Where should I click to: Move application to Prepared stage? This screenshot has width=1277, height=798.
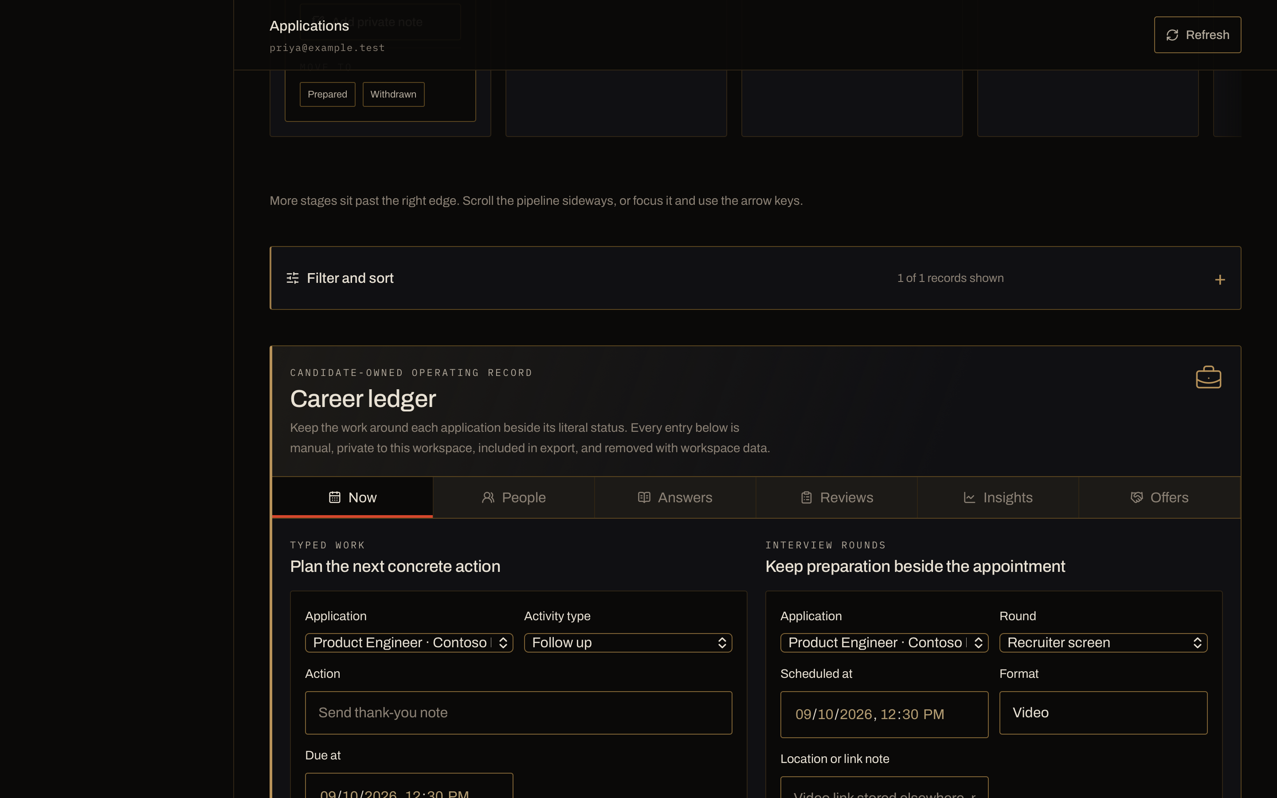(327, 94)
